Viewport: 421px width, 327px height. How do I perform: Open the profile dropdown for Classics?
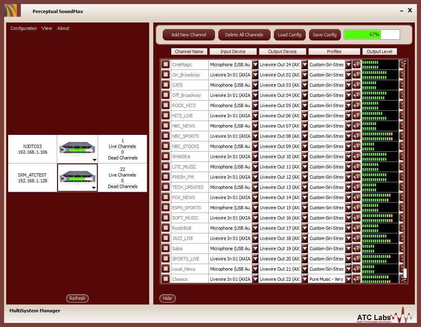348,279
